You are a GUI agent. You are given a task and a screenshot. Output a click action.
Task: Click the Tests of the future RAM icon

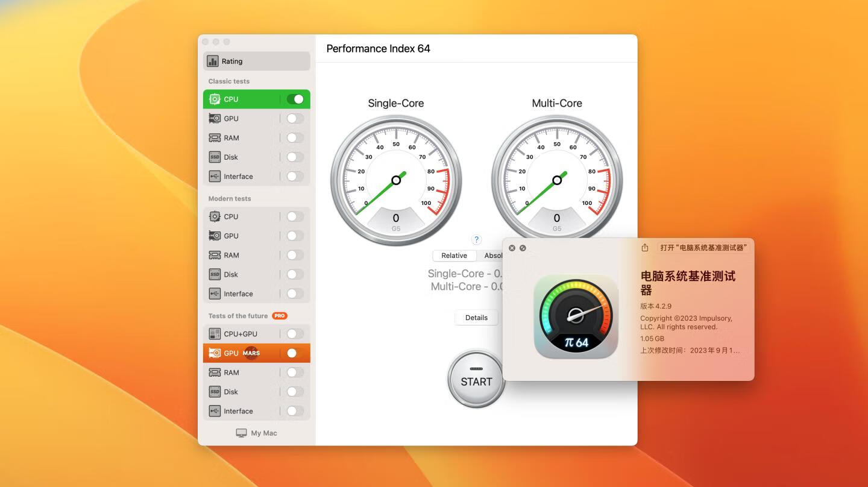(x=215, y=372)
